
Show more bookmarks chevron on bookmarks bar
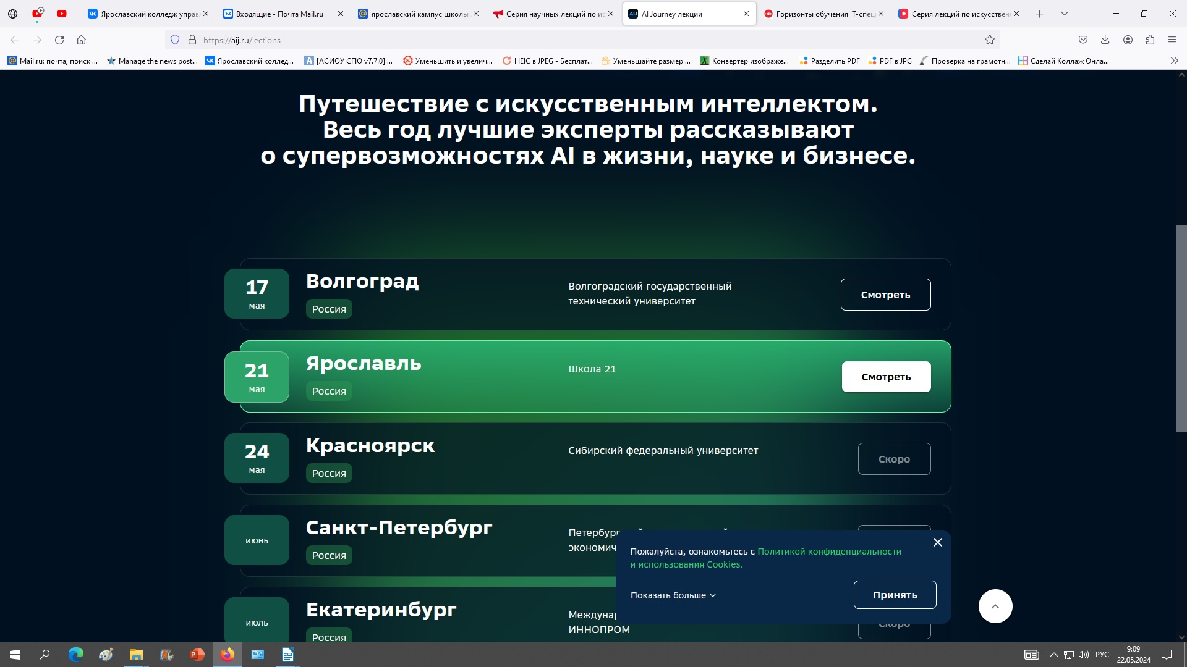tap(1174, 61)
